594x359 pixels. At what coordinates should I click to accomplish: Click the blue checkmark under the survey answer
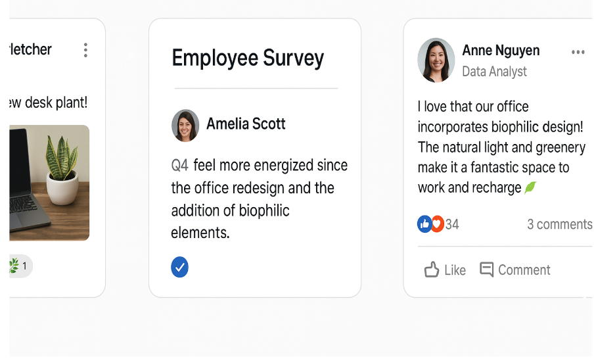(179, 267)
